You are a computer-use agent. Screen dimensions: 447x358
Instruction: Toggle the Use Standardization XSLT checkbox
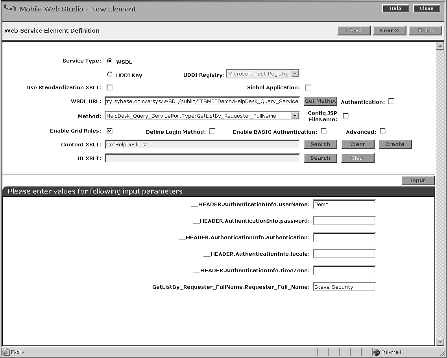click(109, 87)
